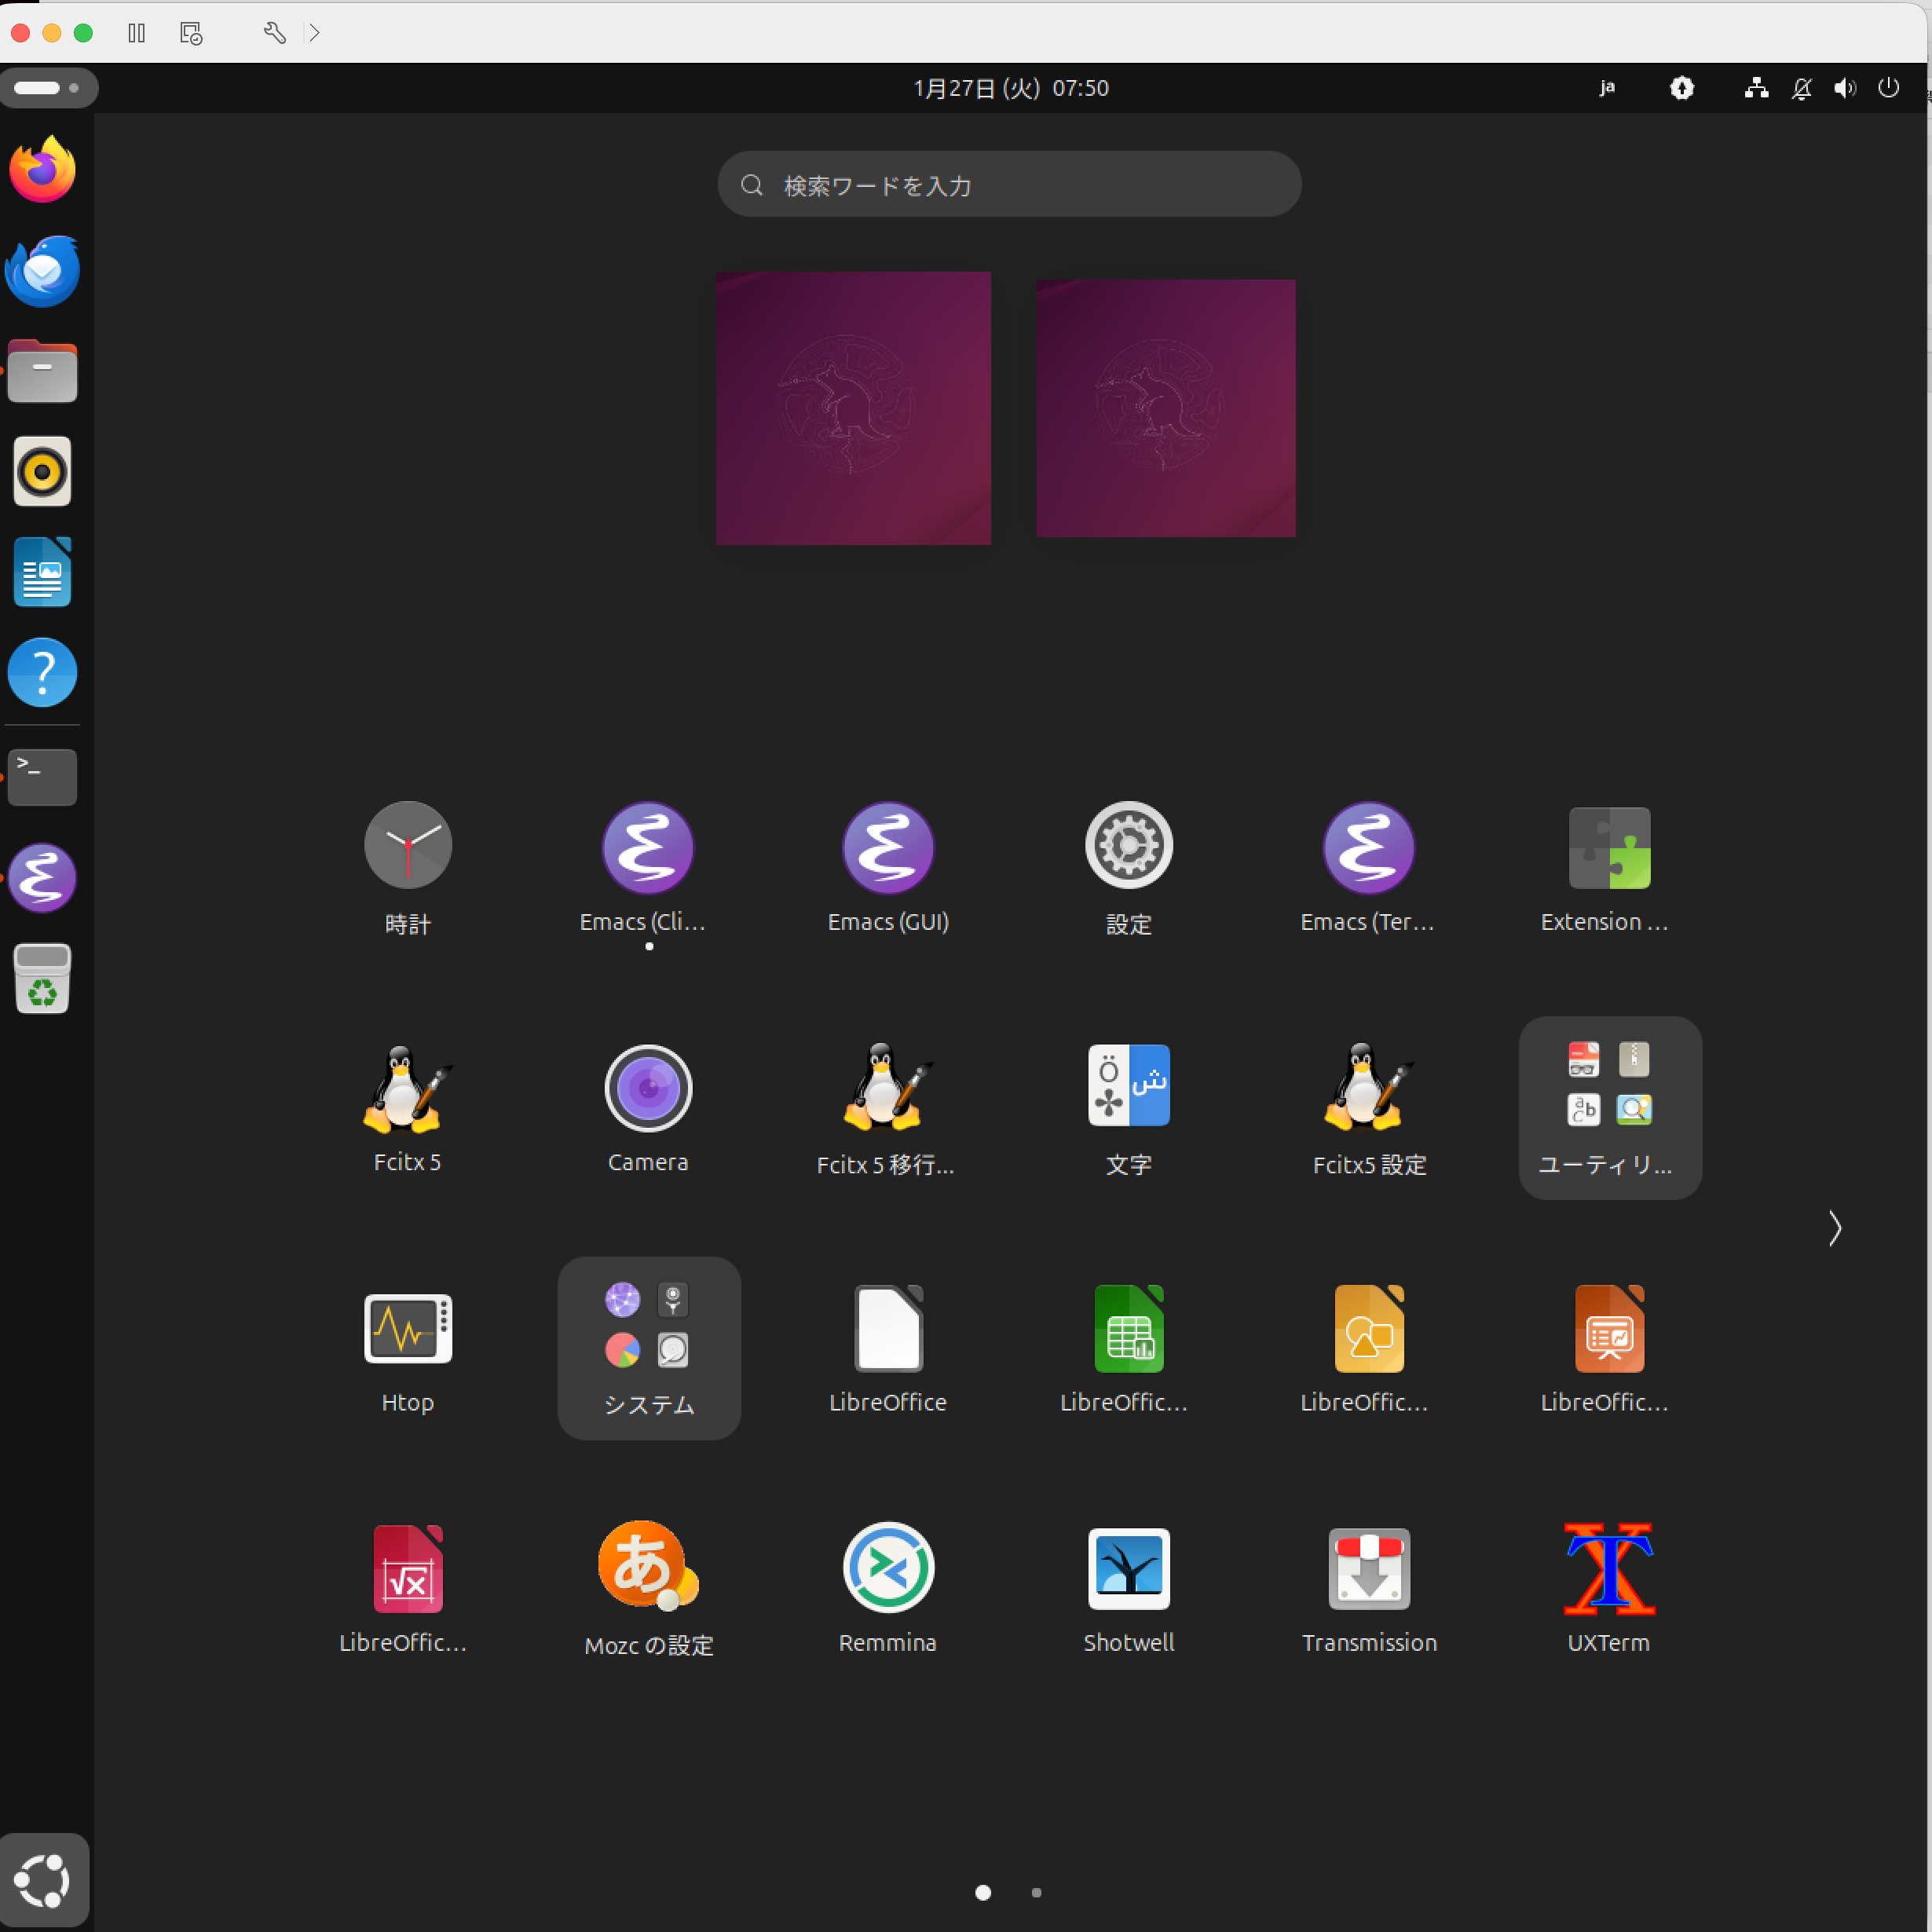Expand the ユーティリティ app folder
The image size is (1932, 1932).
1609,1107
